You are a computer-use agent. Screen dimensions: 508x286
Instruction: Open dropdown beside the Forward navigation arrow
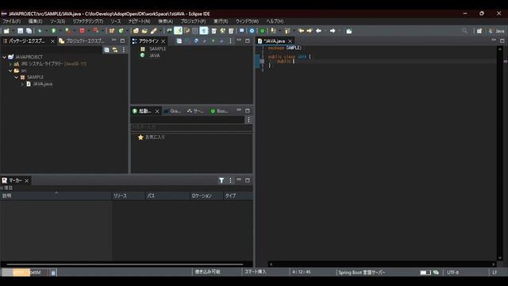(339, 31)
